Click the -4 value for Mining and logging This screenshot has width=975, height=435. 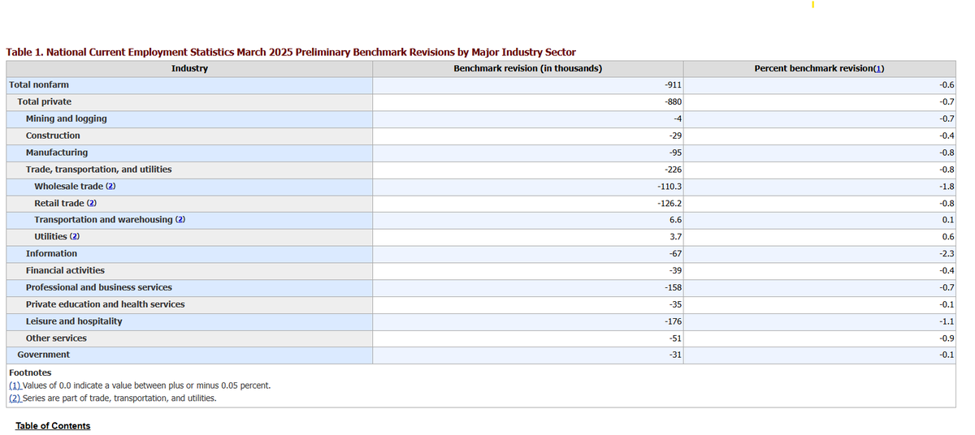(678, 119)
